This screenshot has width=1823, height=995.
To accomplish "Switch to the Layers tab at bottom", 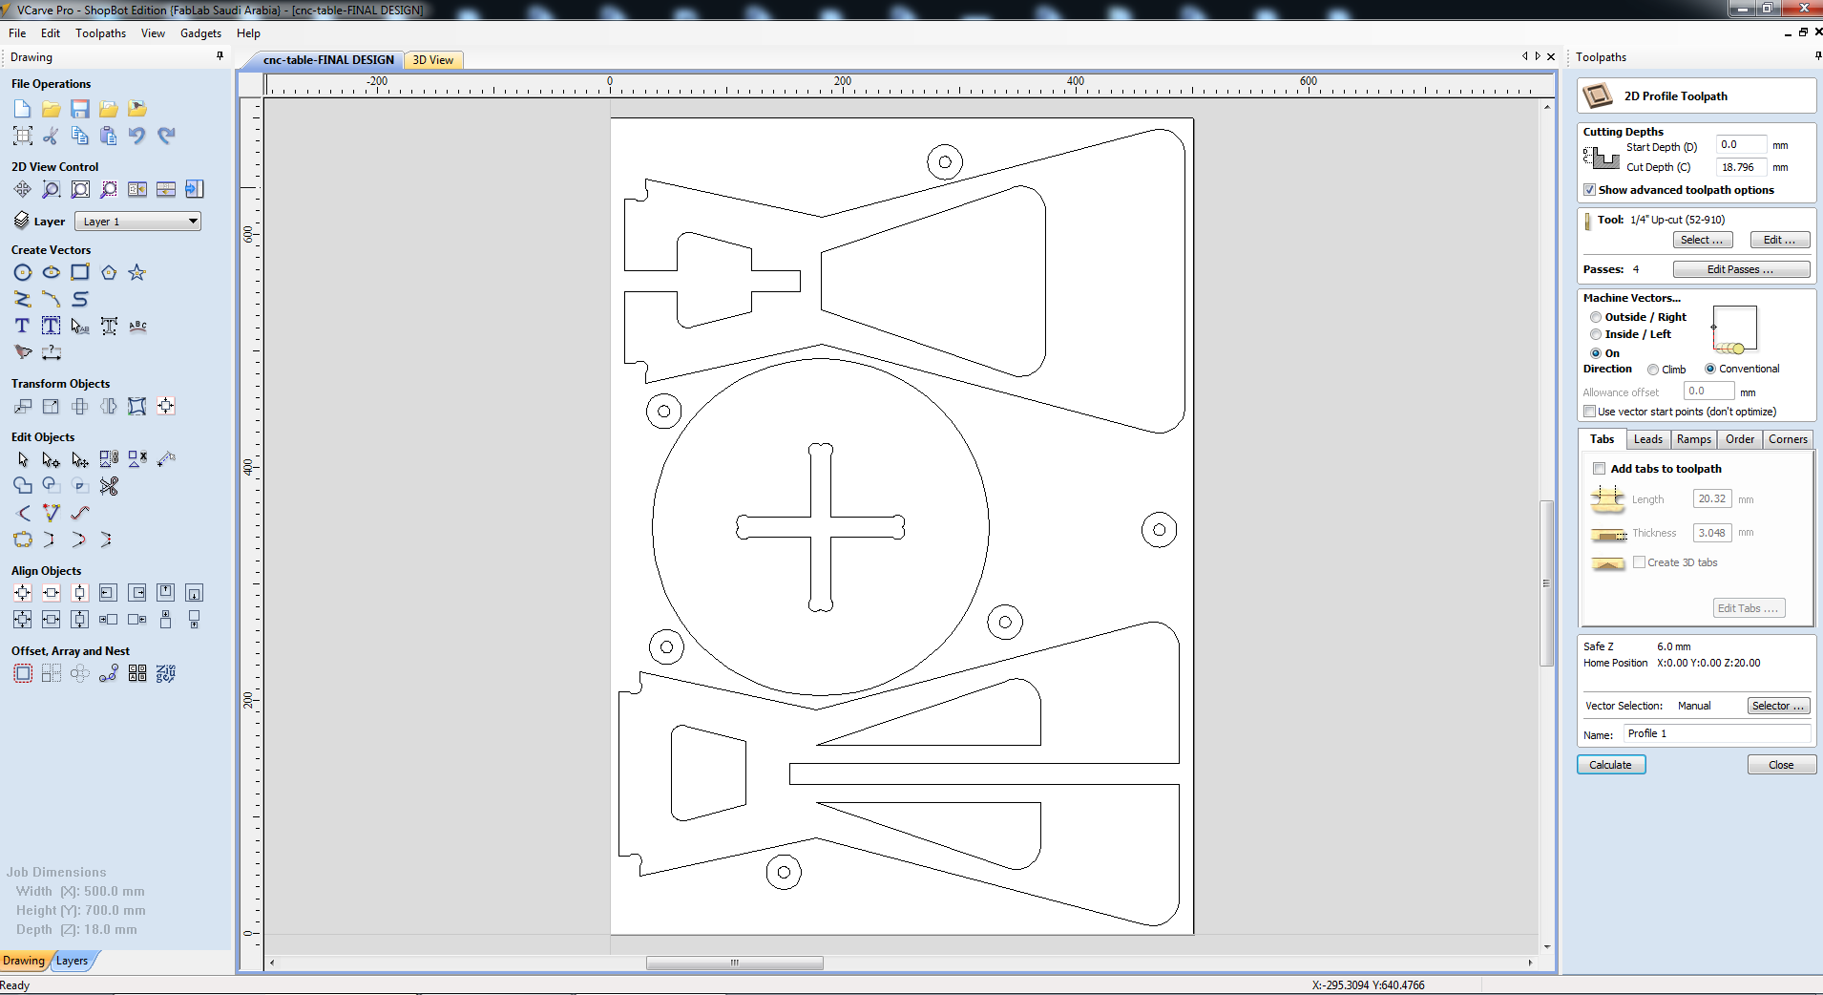I will tap(73, 961).
